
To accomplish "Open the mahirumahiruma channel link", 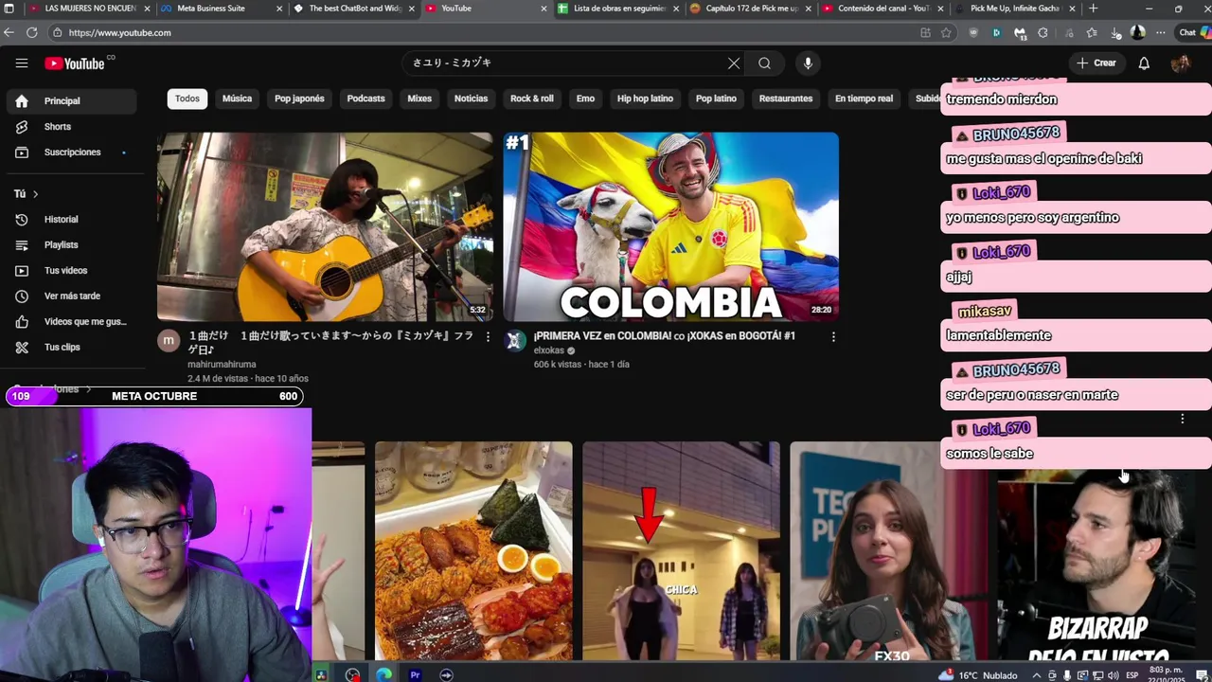I will 222,365.
